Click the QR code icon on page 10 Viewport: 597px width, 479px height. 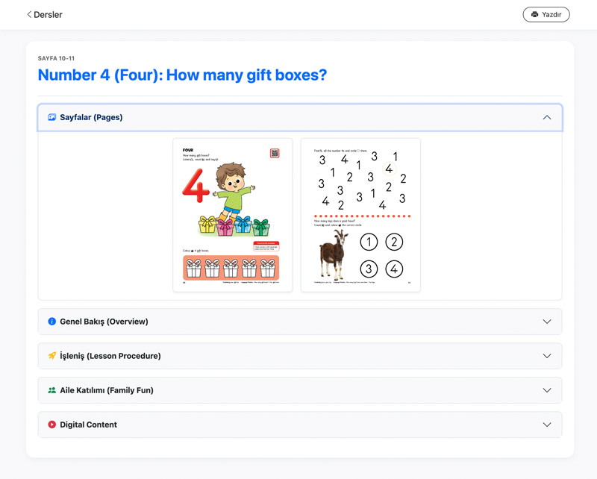pyautogui.click(x=275, y=153)
